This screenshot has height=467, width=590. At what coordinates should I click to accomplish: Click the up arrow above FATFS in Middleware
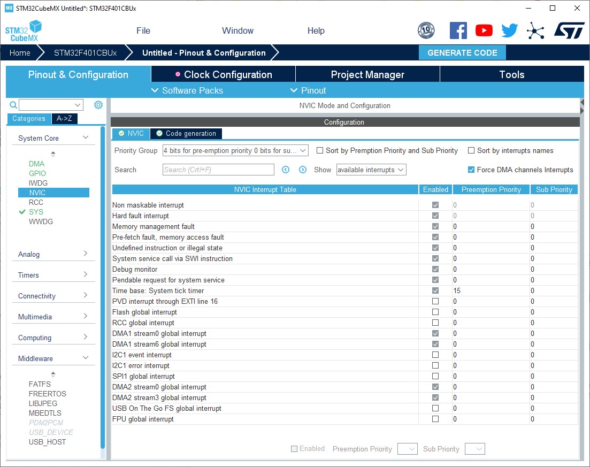[53, 374]
